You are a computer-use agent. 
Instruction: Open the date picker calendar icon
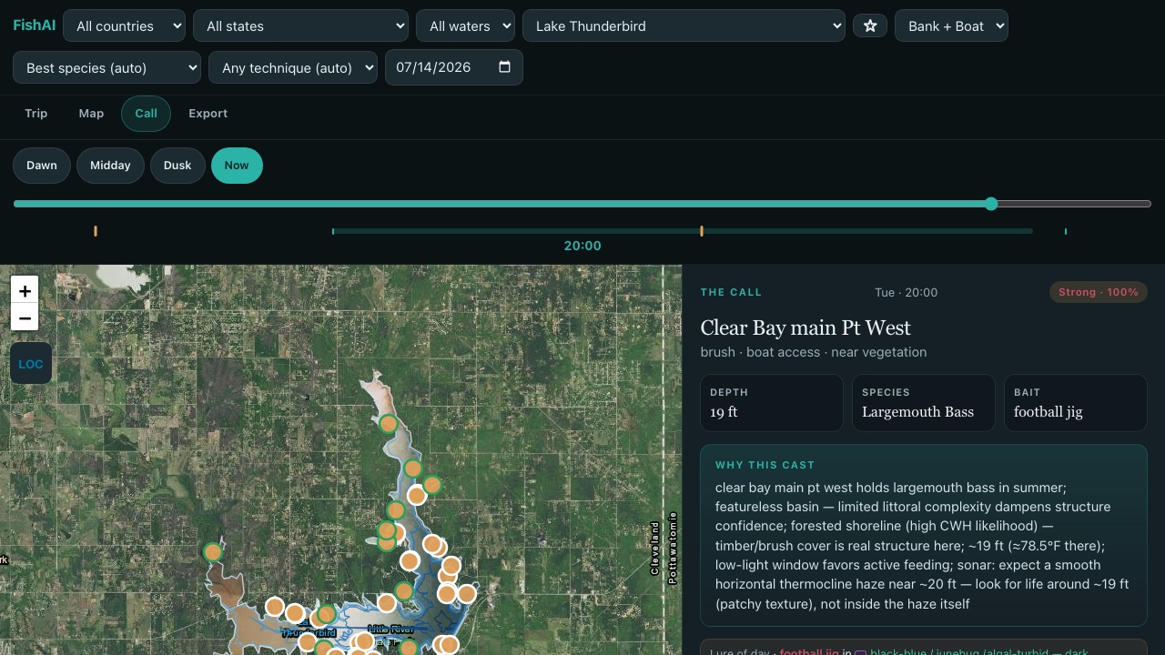[505, 67]
